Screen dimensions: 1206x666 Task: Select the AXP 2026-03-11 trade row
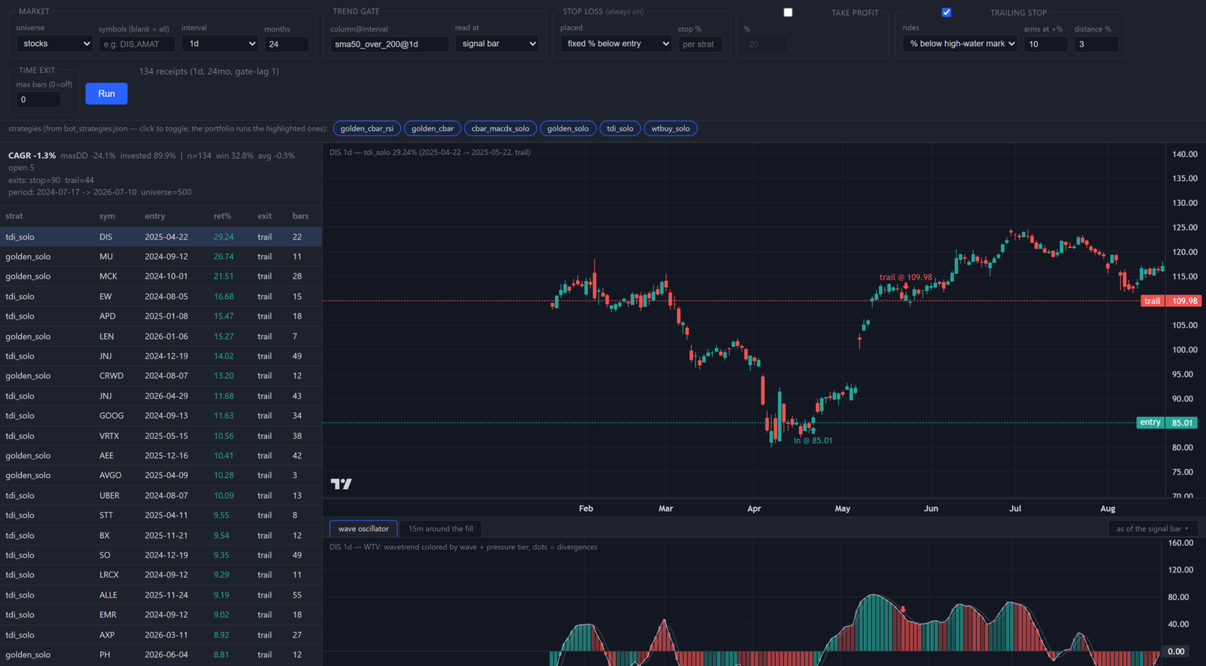click(161, 634)
